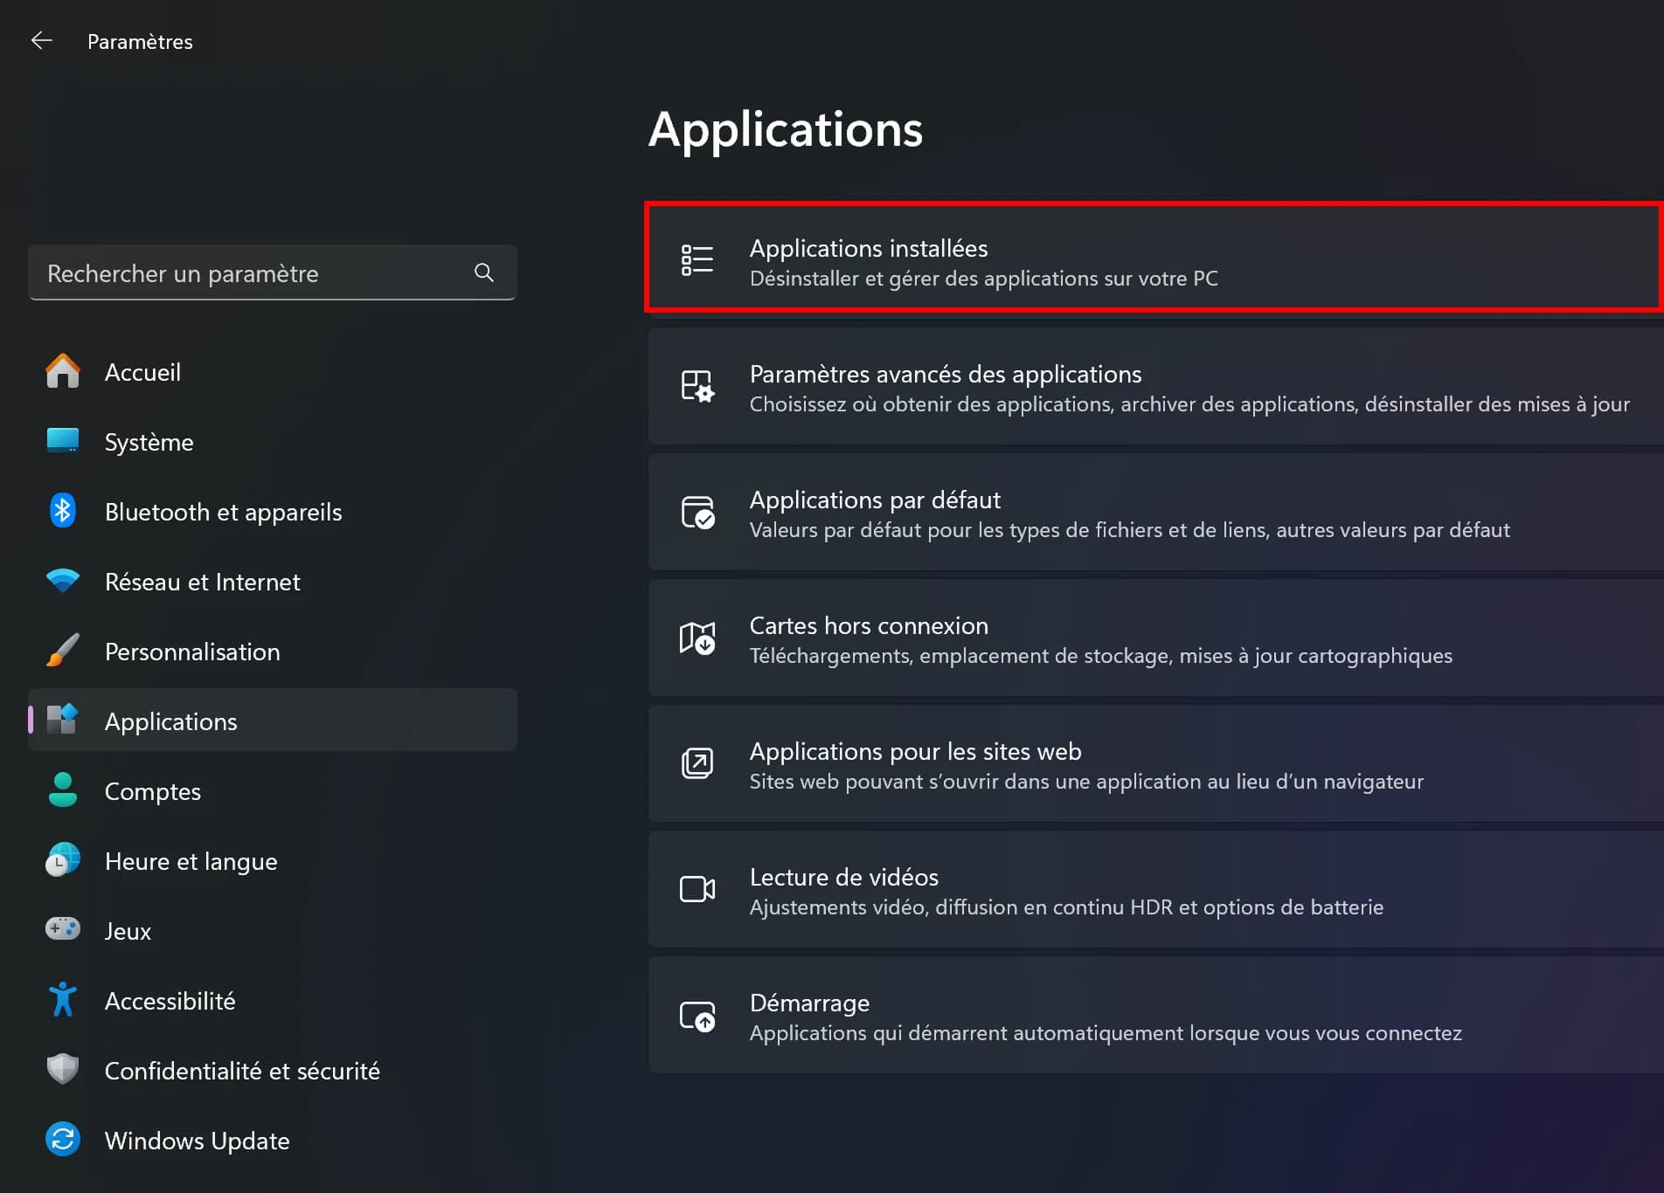Click the magnifier search icon

point(483,272)
